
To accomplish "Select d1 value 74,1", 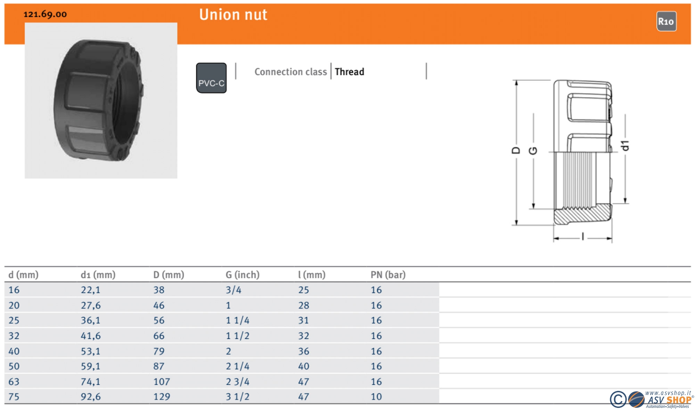I will click(x=90, y=382).
